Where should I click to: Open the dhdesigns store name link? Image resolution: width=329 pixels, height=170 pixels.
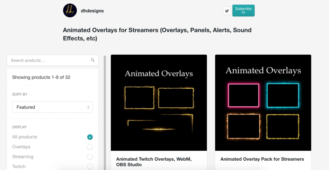[92, 11]
